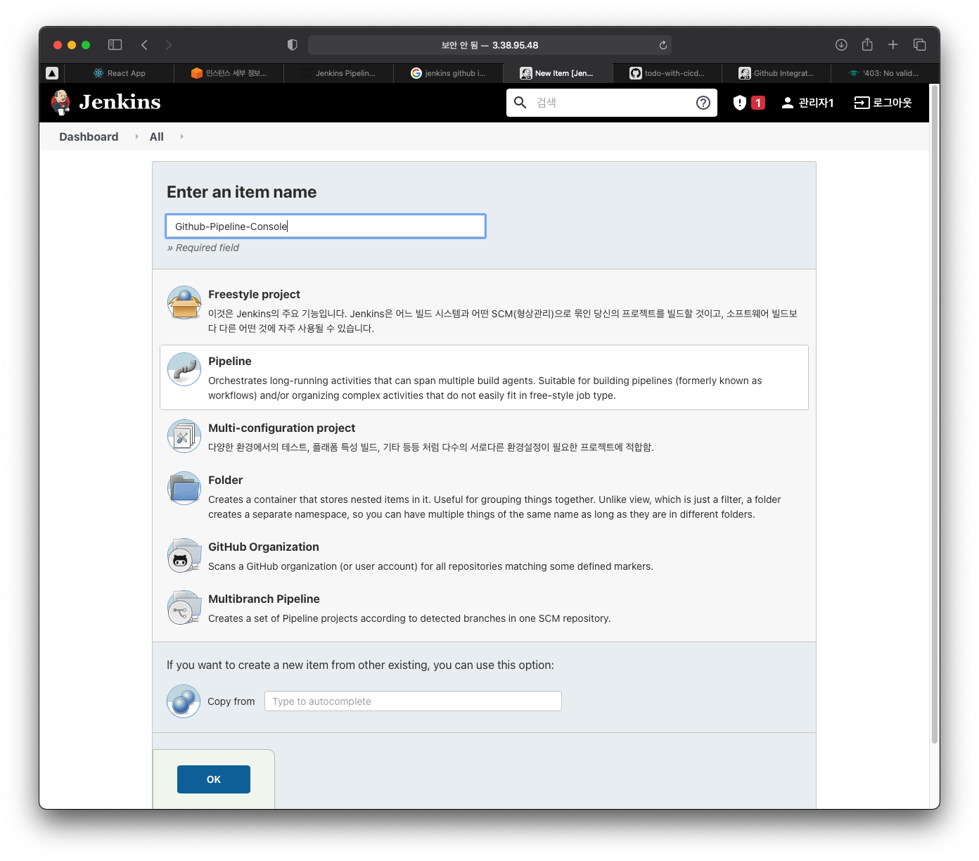The height and width of the screenshot is (861, 979).
Task: Select the Multi-configuration project icon
Action: 184,436
